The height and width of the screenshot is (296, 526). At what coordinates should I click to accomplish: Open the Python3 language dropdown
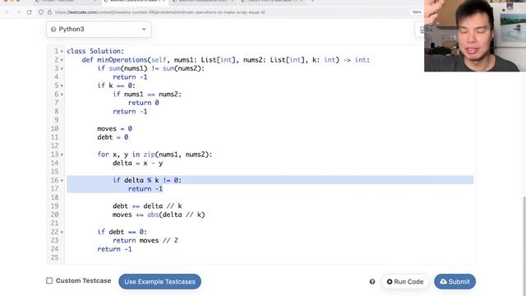(x=99, y=30)
